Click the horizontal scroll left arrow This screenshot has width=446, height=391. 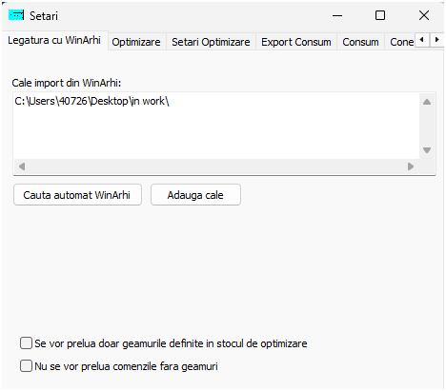pyautogui.click(x=22, y=166)
